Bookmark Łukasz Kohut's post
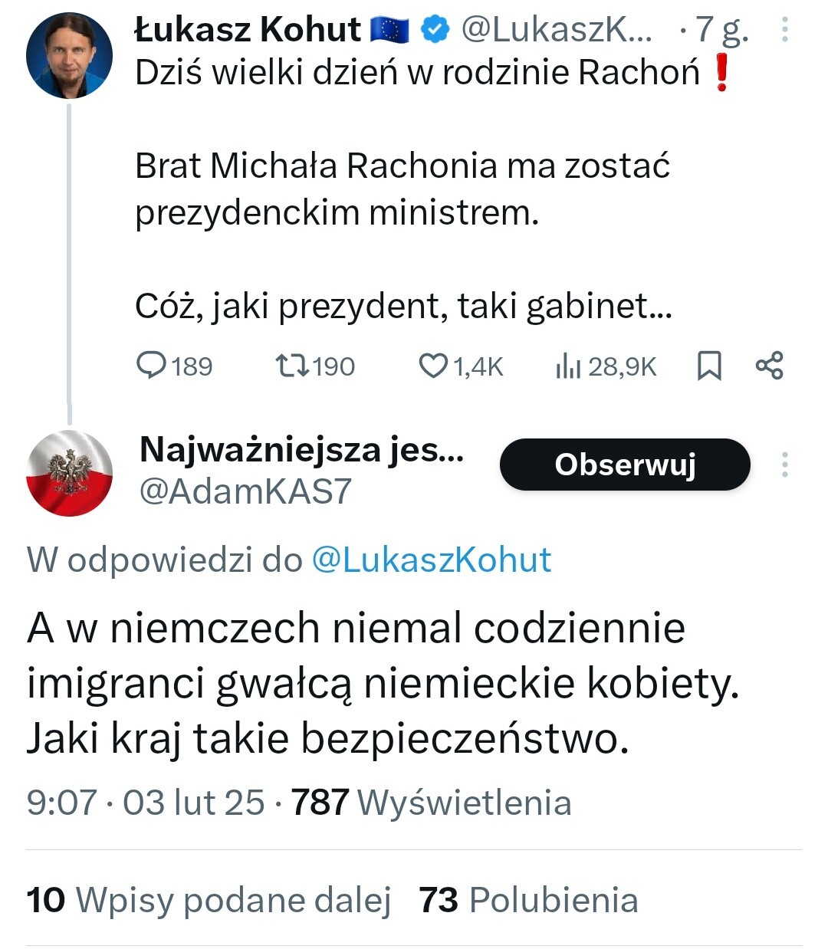 (x=709, y=366)
